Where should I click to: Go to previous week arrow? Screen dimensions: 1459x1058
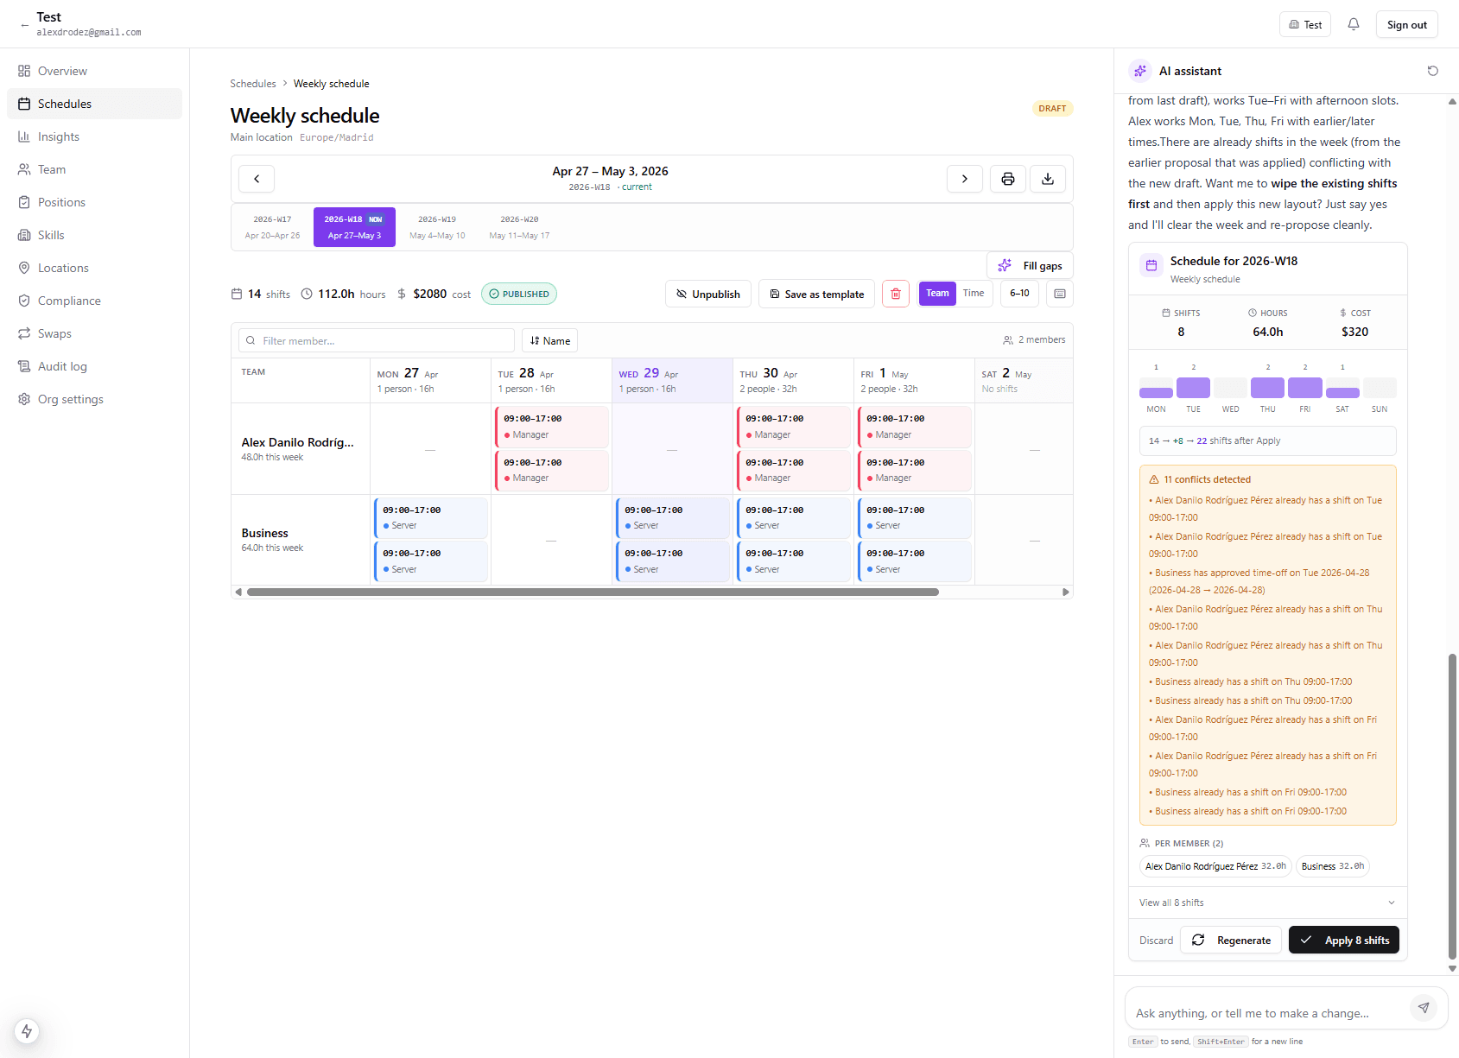(257, 179)
